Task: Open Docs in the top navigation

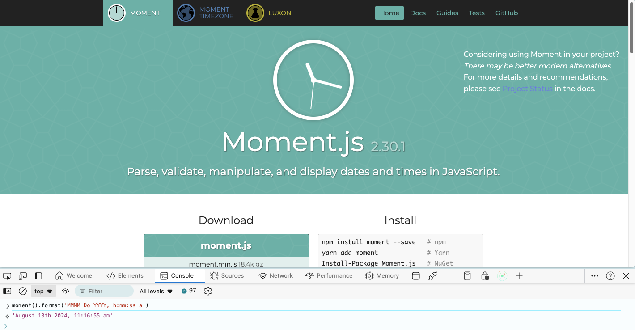Action: click(418, 13)
